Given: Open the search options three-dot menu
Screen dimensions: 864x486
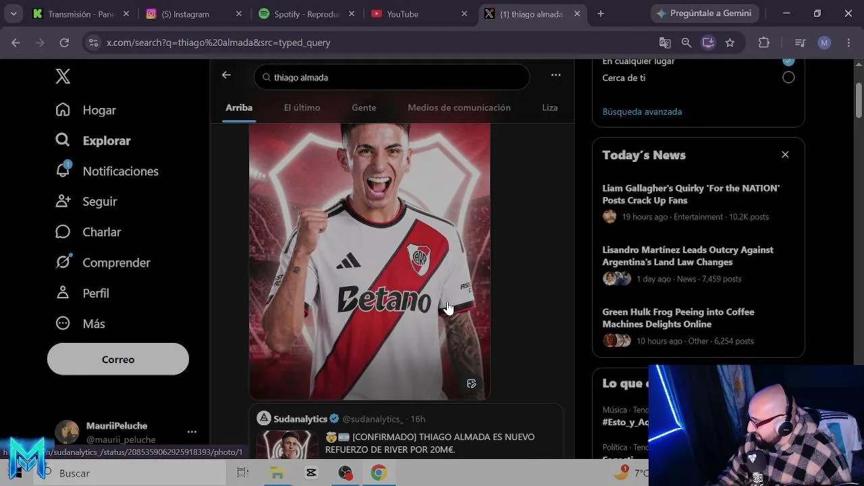Looking at the screenshot, I should [556, 75].
